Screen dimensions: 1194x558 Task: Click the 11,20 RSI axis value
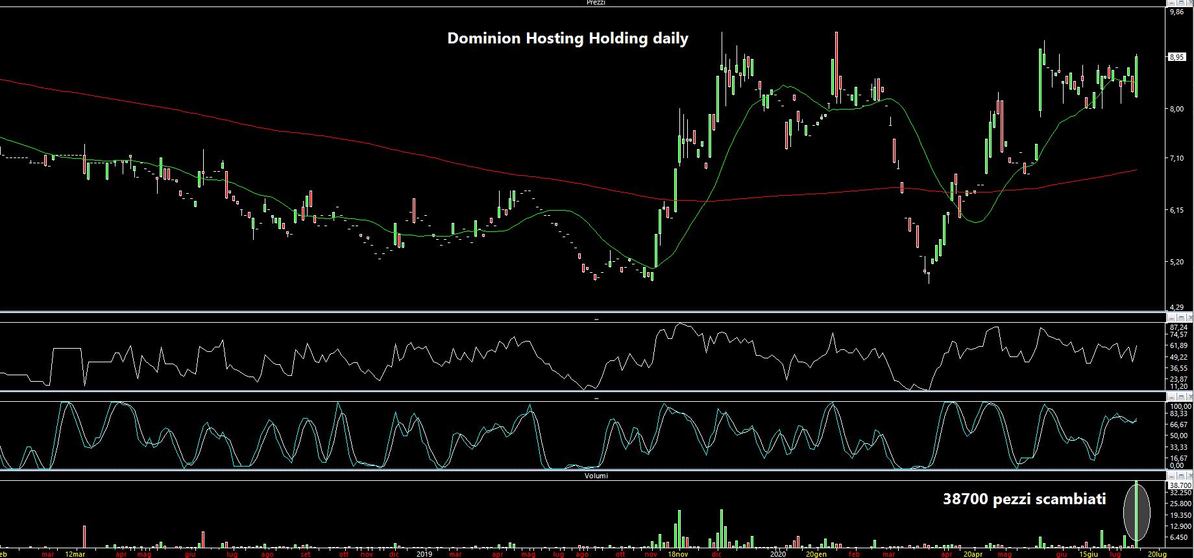pos(1178,386)
